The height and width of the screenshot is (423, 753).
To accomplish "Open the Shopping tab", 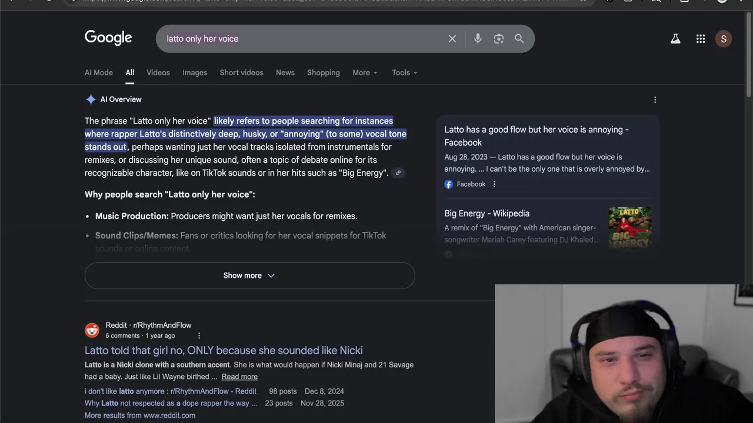I will click(324, 73).
